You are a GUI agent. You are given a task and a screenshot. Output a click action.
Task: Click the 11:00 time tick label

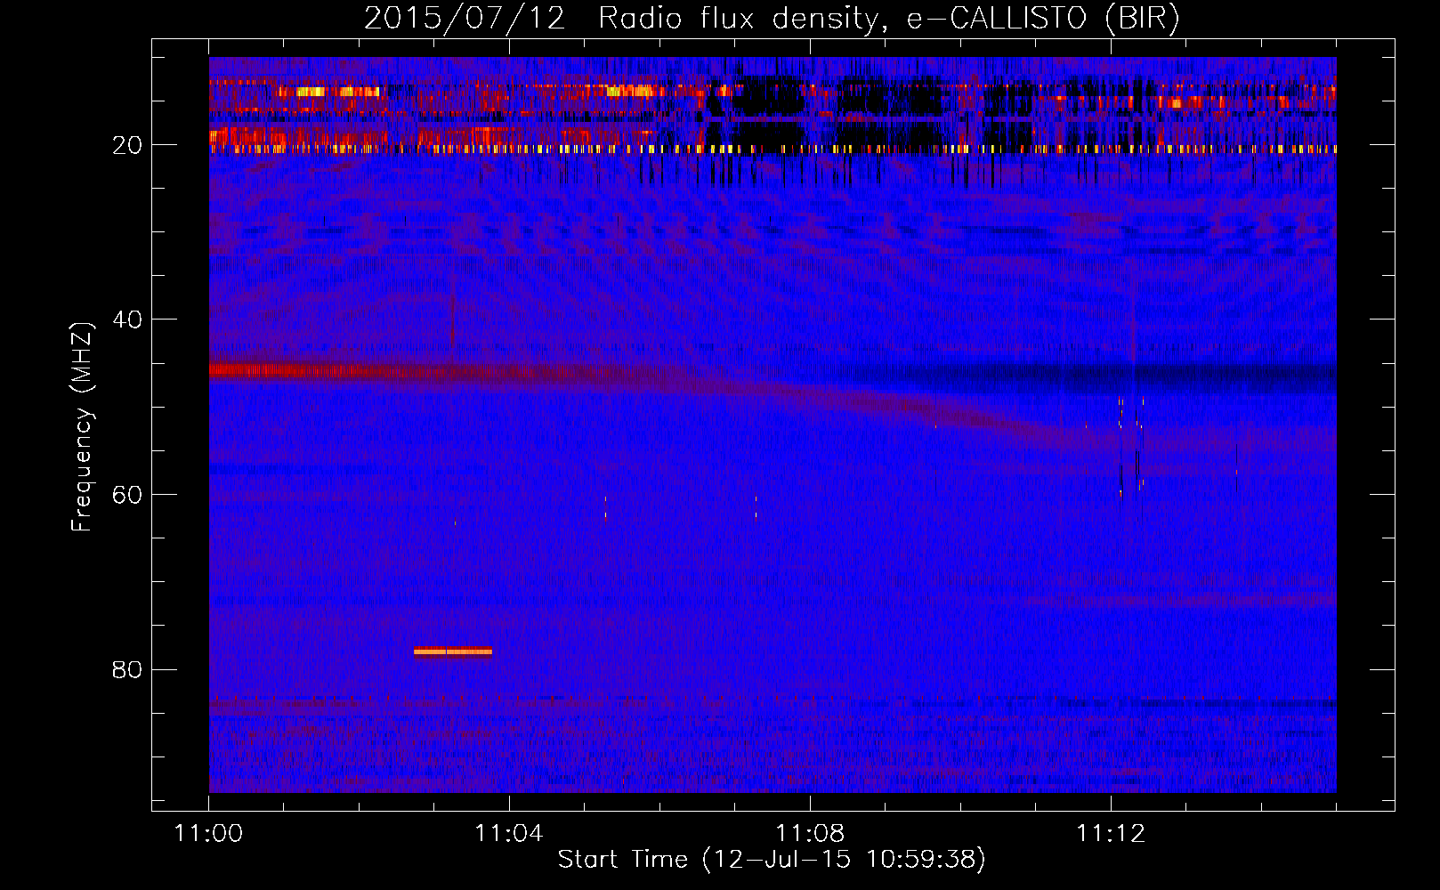tap(209, 834)
